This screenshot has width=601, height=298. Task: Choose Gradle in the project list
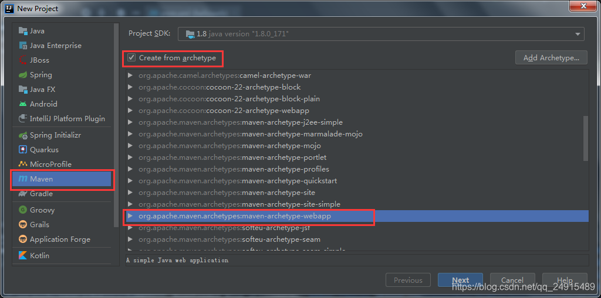(42, 194)
